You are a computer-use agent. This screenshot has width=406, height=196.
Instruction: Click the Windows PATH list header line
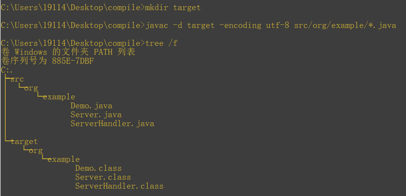click(x=68, y=52)
